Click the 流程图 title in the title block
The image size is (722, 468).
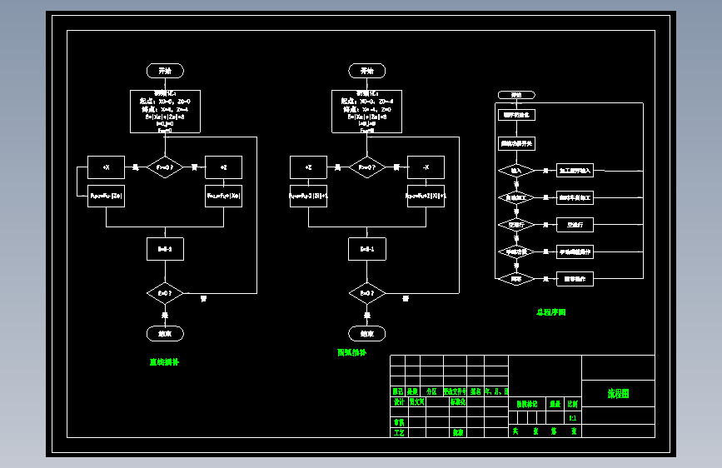click(x=619, y=393)
